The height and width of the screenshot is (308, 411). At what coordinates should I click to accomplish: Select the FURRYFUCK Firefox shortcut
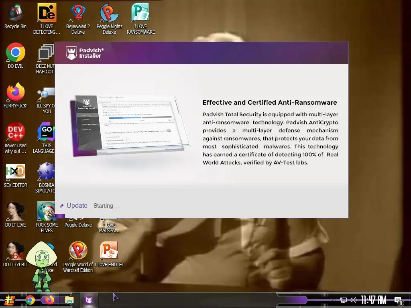16,95
